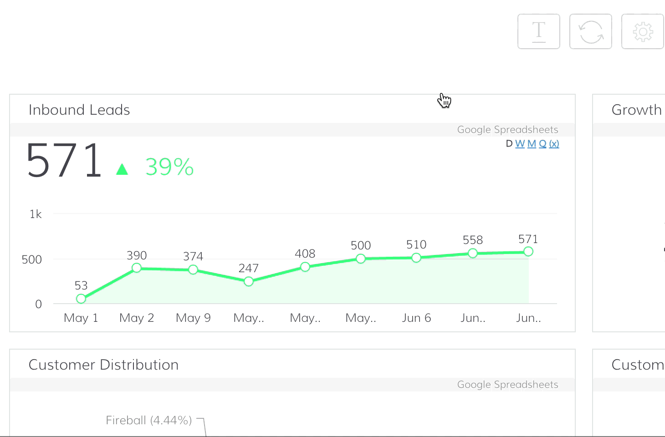Select the 571 data point on the chart

point(528,251)
